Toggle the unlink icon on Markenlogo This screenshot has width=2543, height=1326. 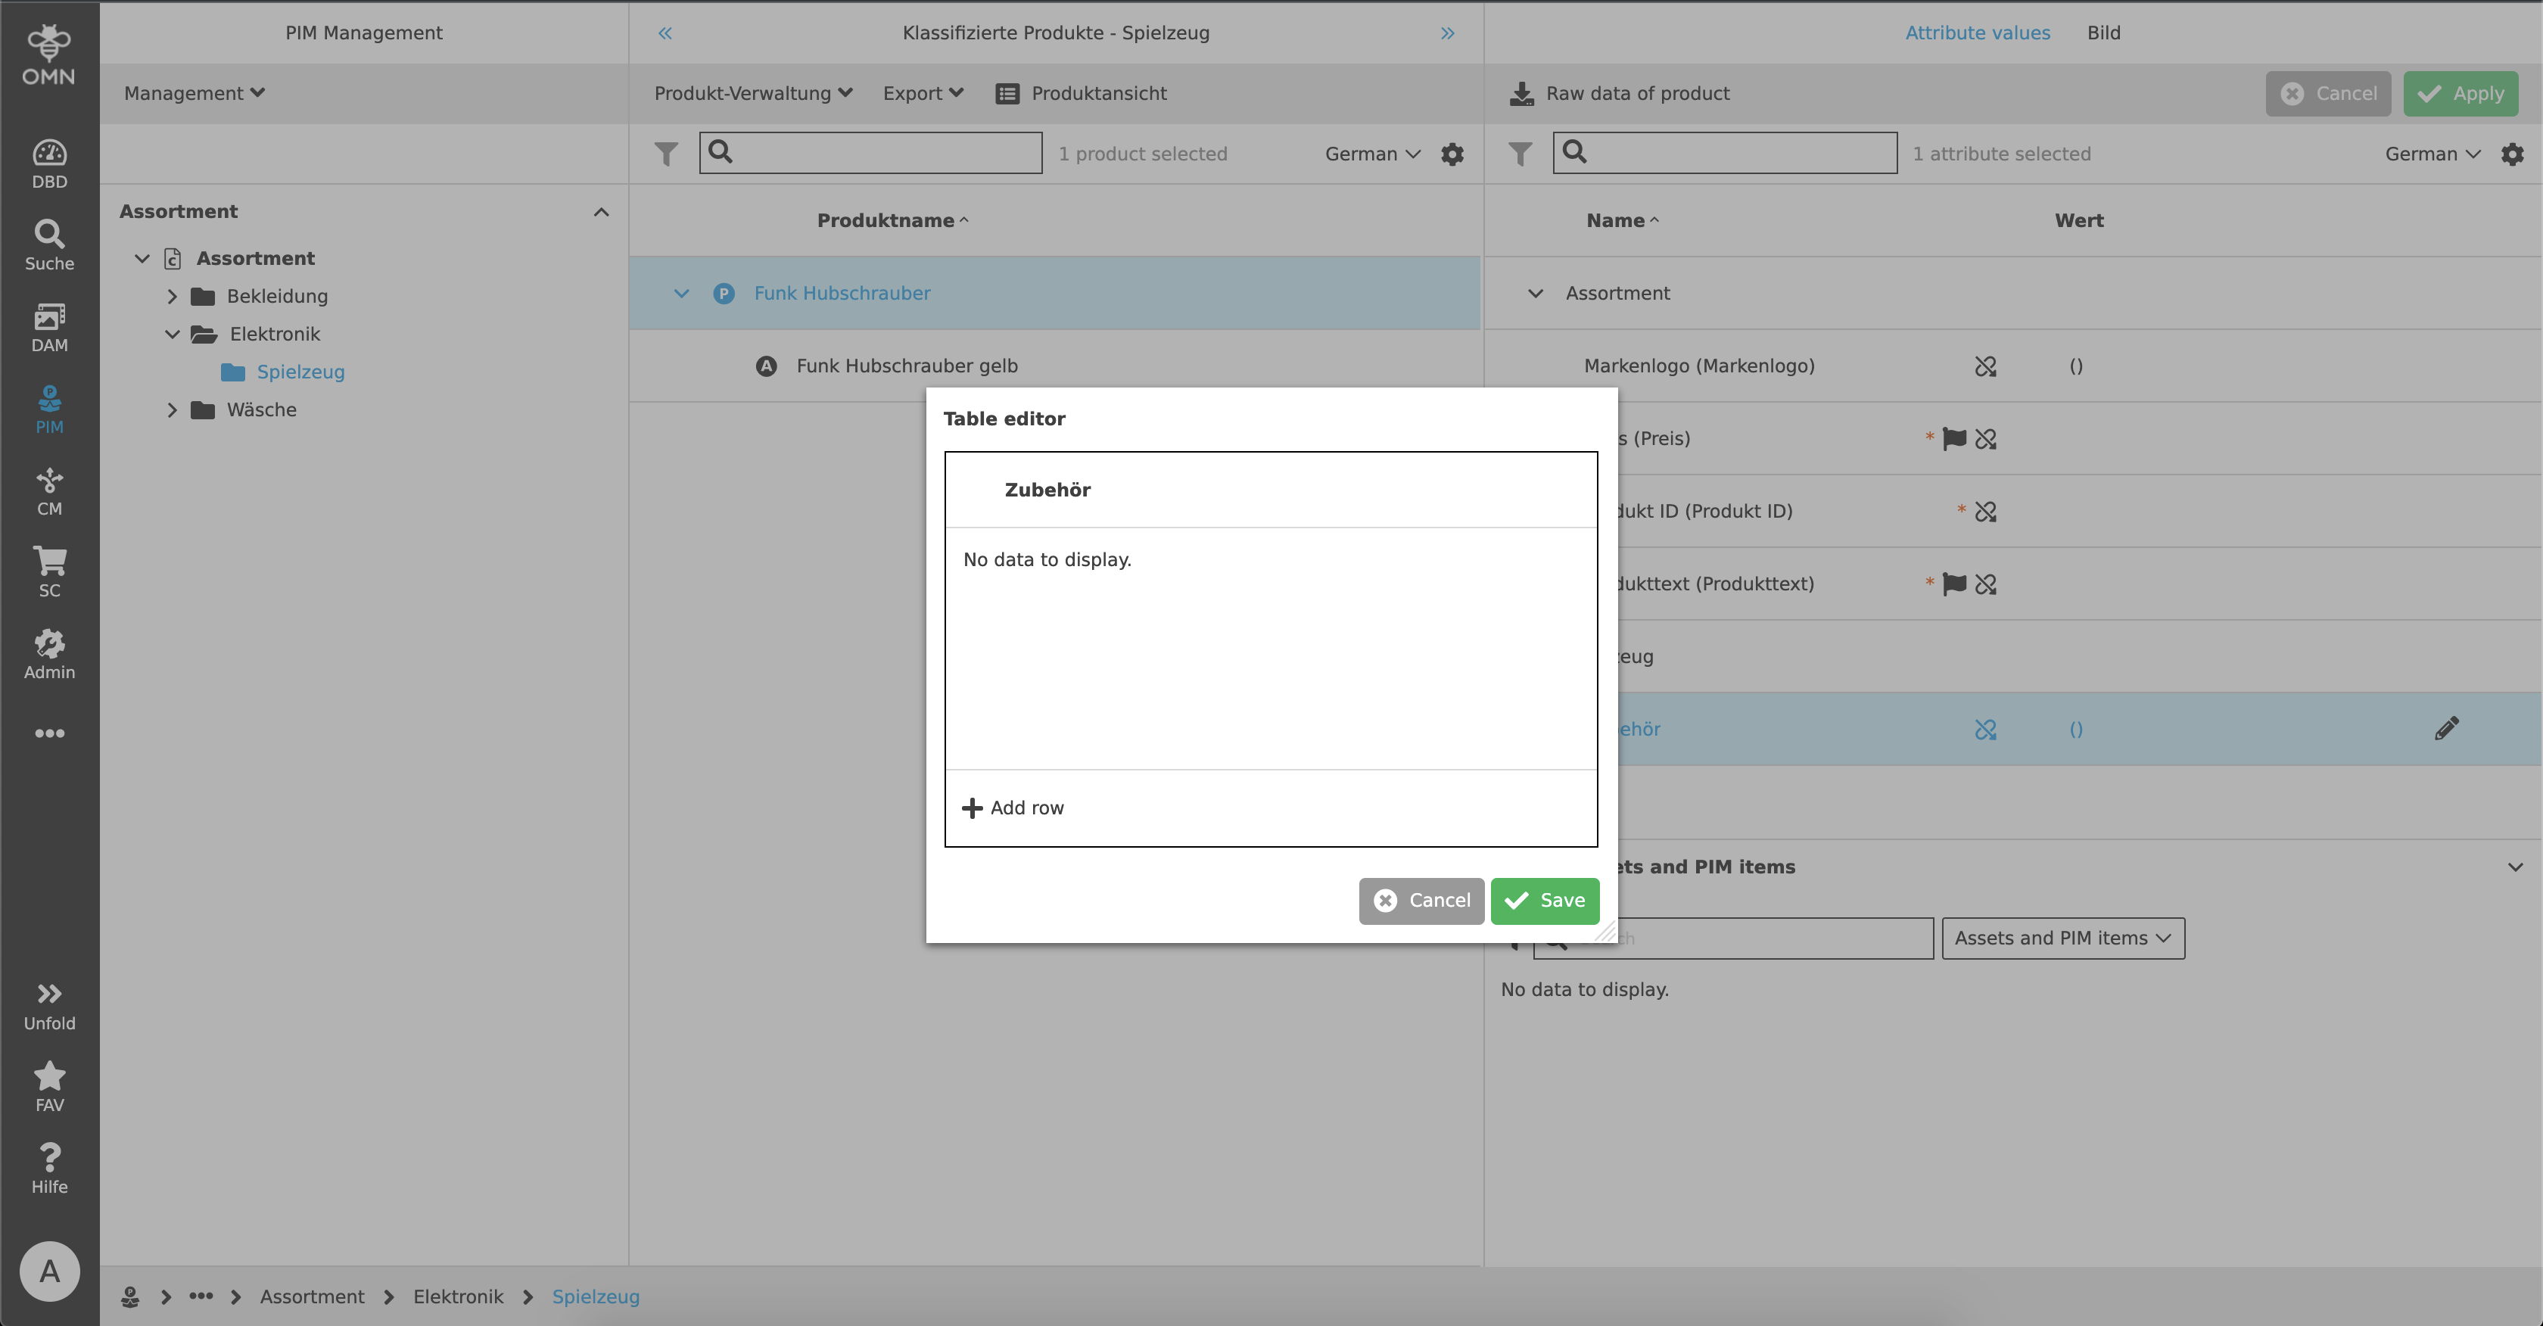(1986, 366)
